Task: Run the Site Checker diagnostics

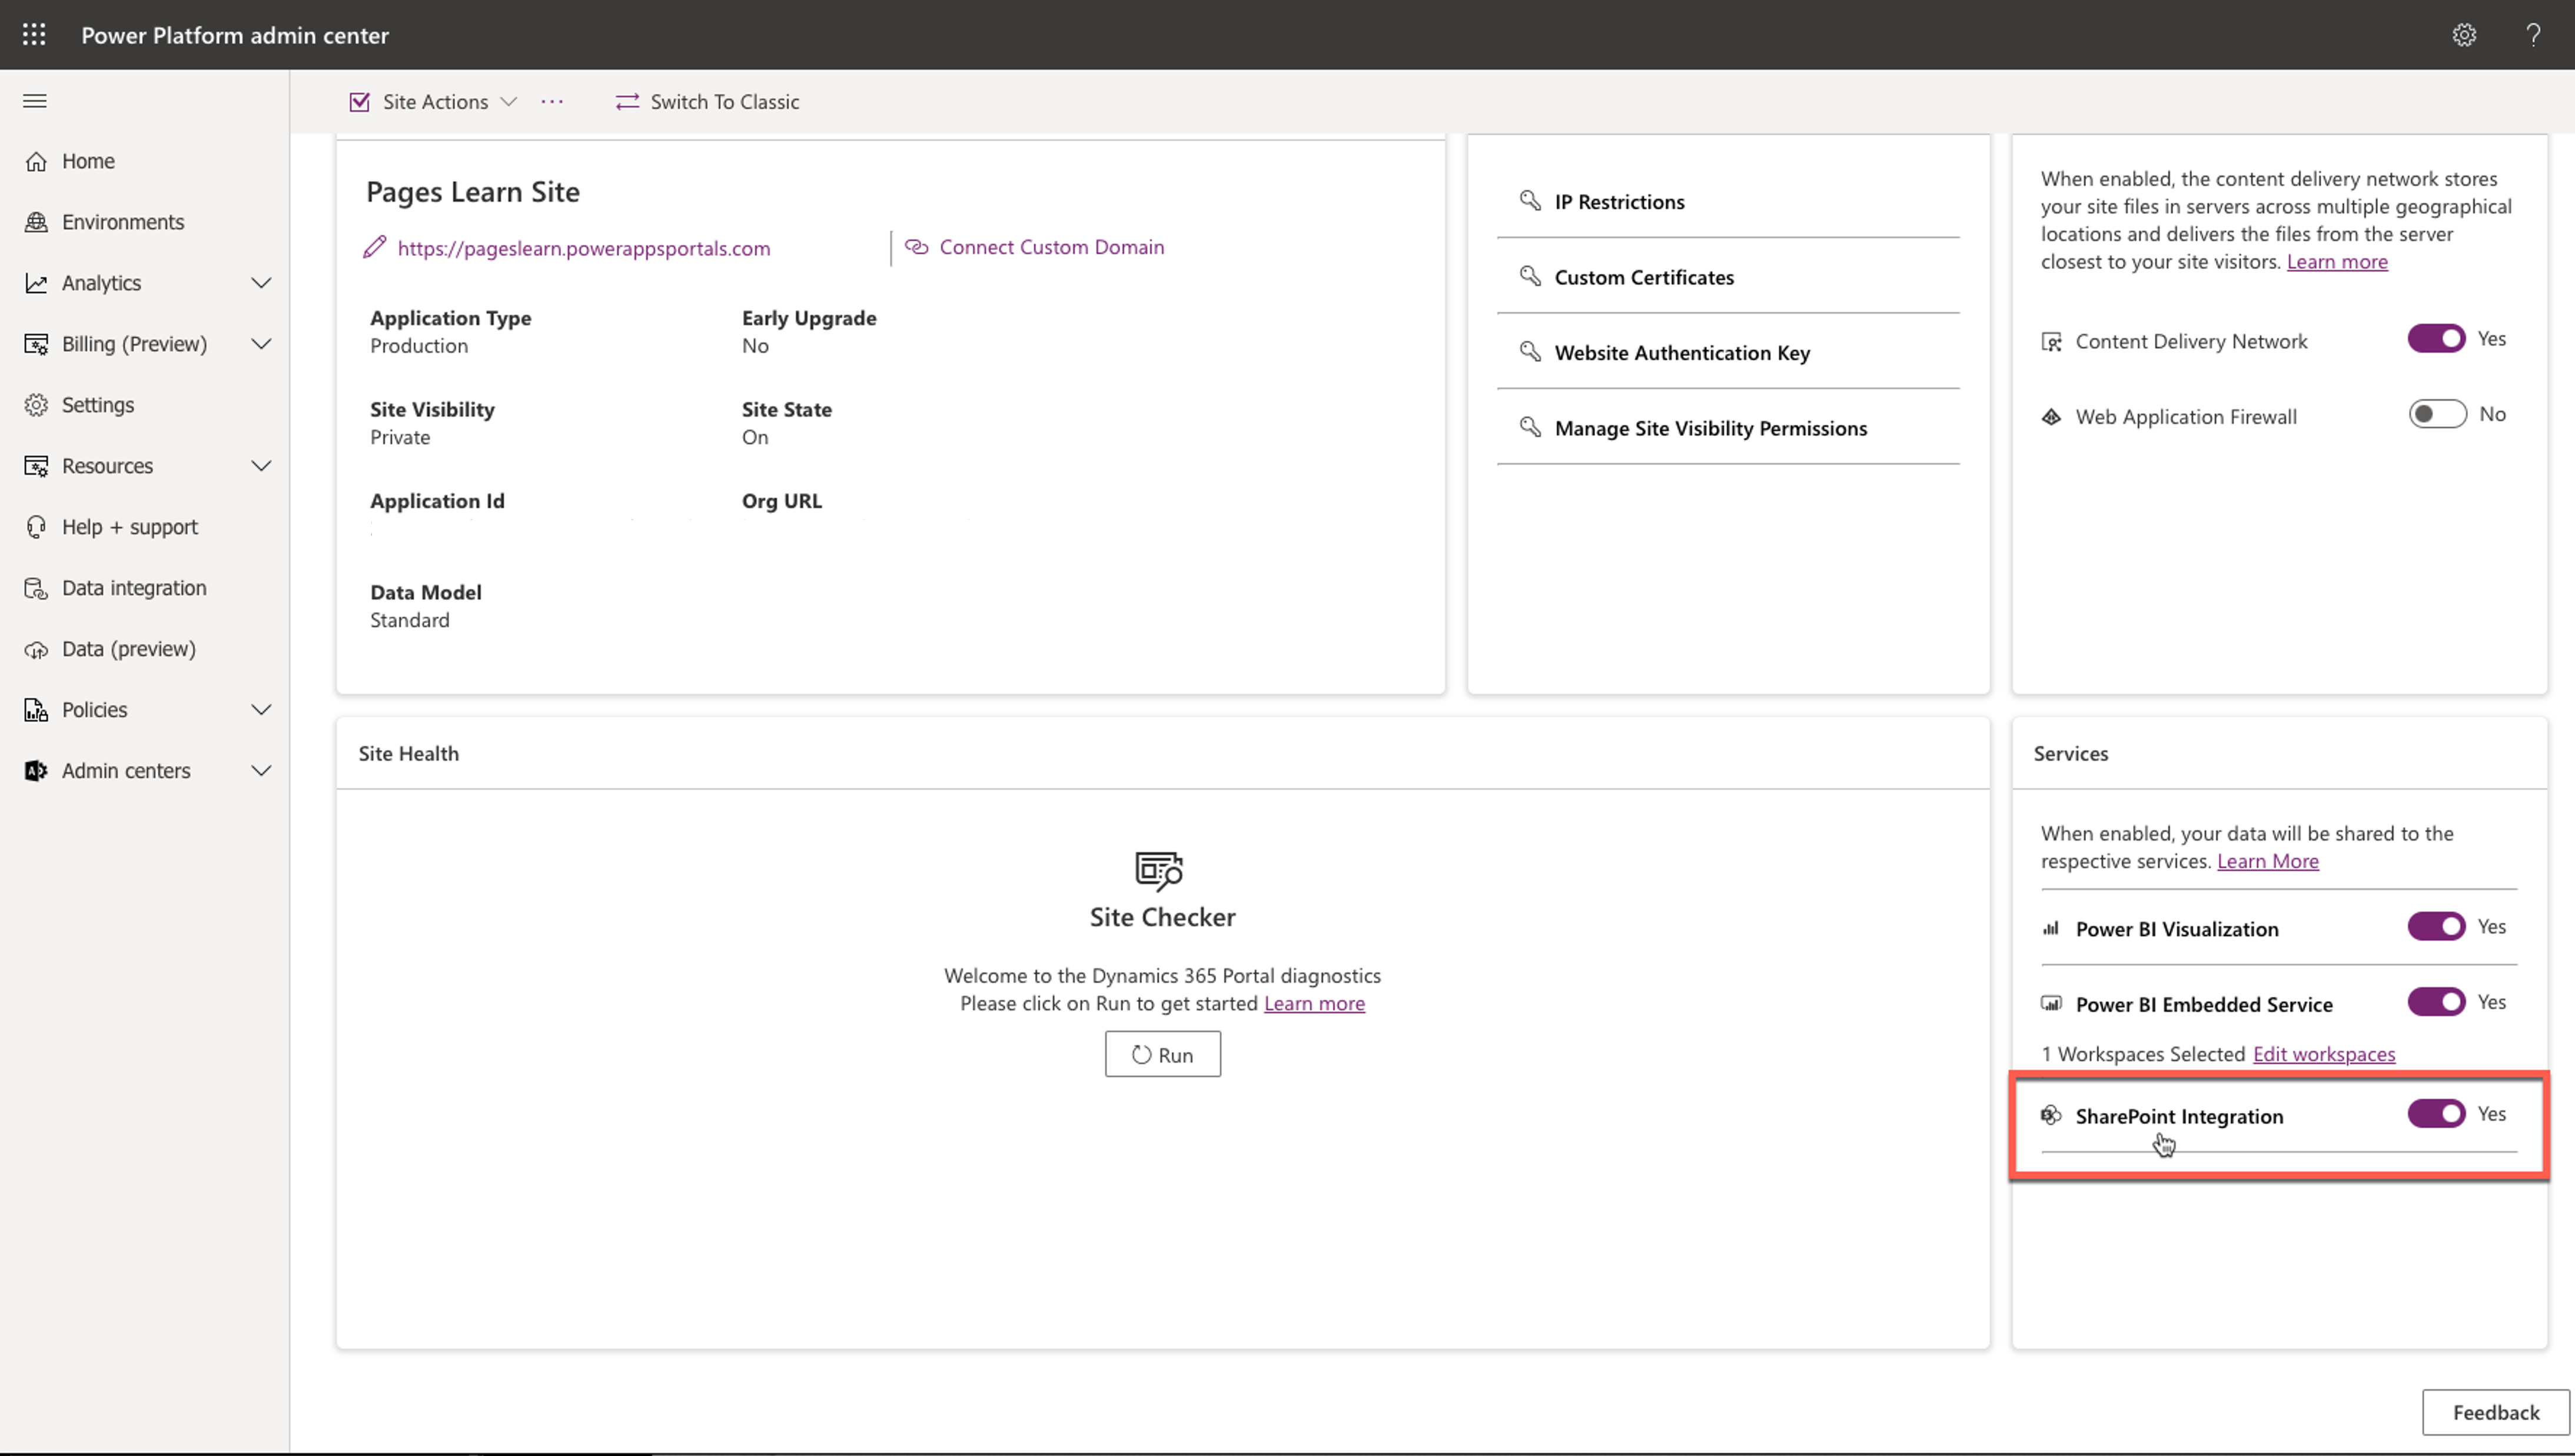Action: pos(1162,1054)
